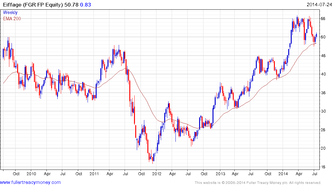
Task: Click the 2010 year label on time axis
Action: pos(31,174)
